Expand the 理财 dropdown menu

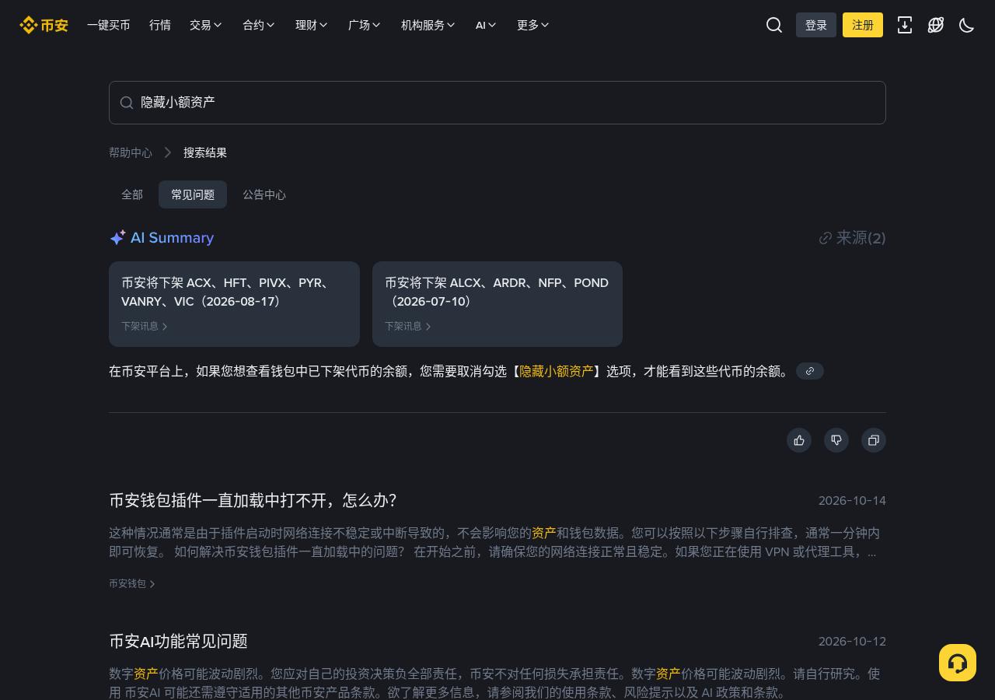coord(312,25)
